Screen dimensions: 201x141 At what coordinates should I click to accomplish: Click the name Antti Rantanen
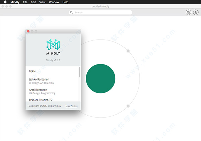pos(38,90)
